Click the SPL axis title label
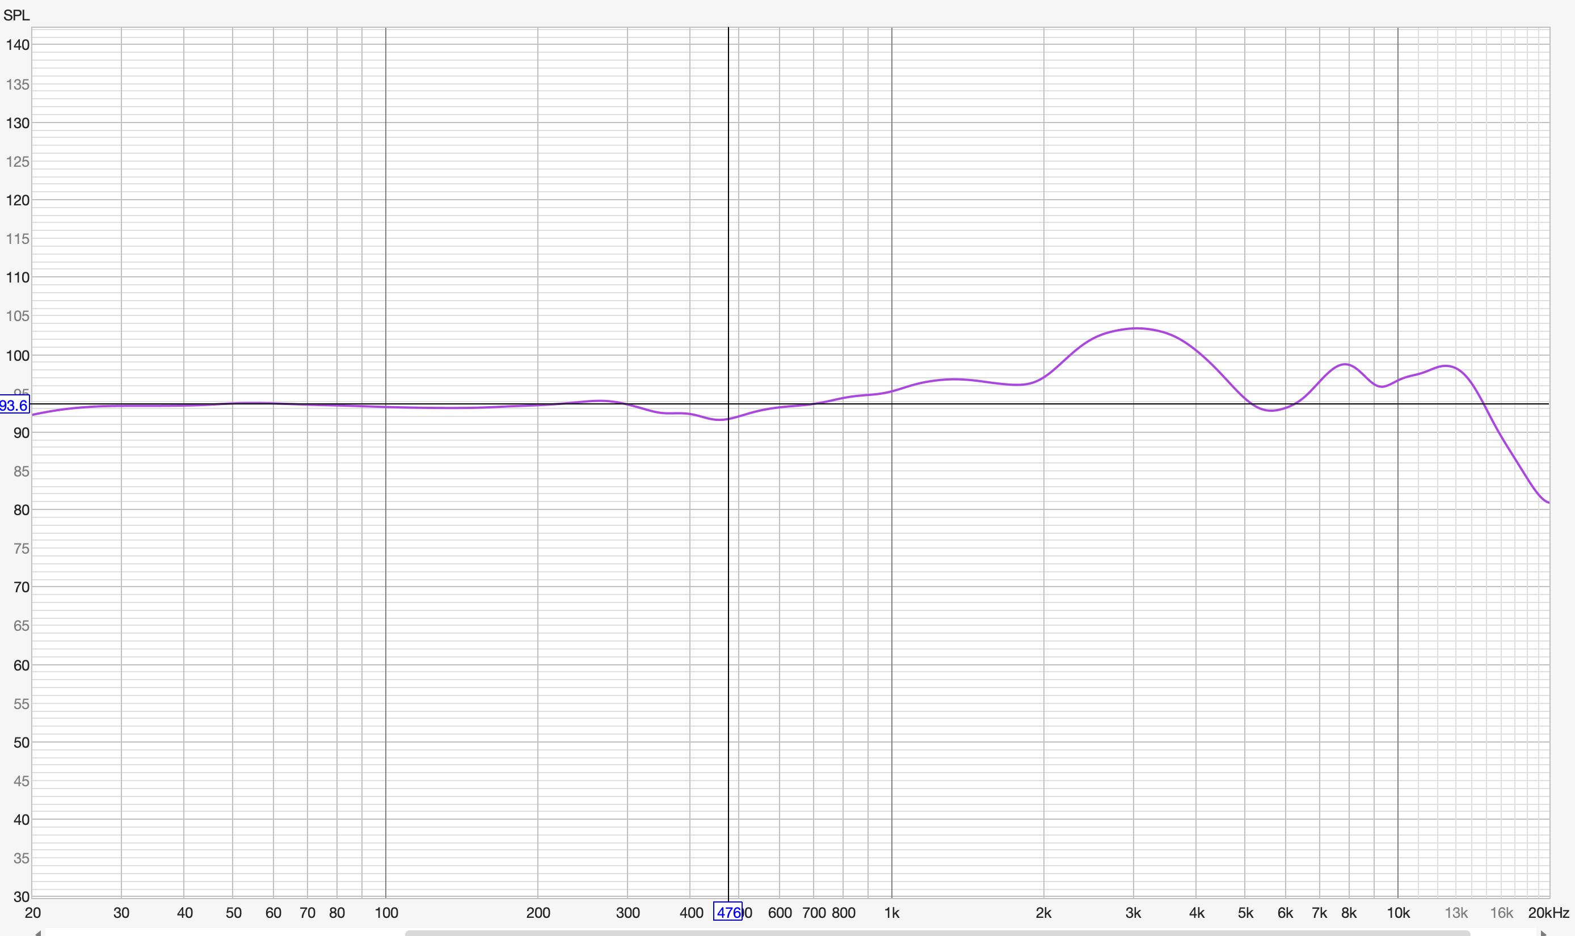 [16, 15]
